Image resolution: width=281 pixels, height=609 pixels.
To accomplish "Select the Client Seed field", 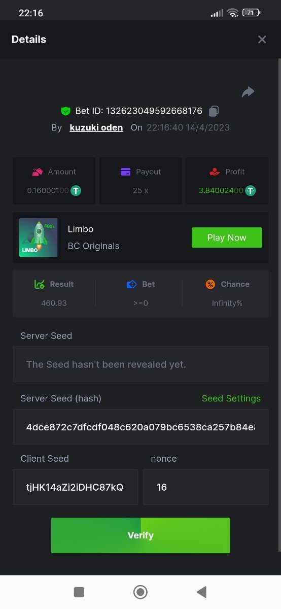I will (x=75, y=487).
